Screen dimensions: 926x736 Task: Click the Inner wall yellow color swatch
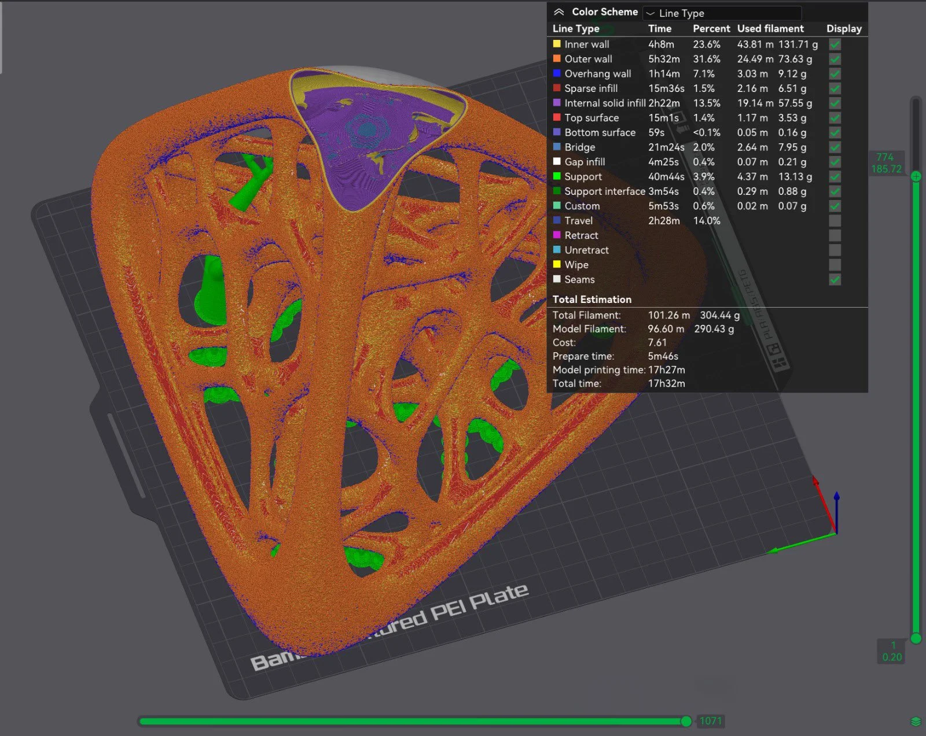pyautogui.click(x=557, y=44)
